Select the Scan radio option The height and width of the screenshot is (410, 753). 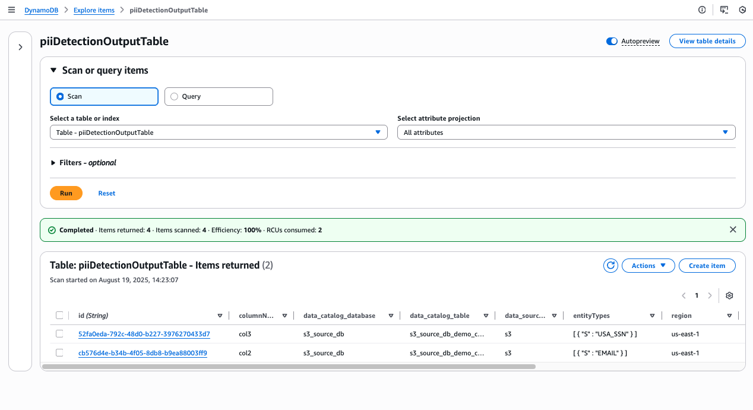coord(104,96)
